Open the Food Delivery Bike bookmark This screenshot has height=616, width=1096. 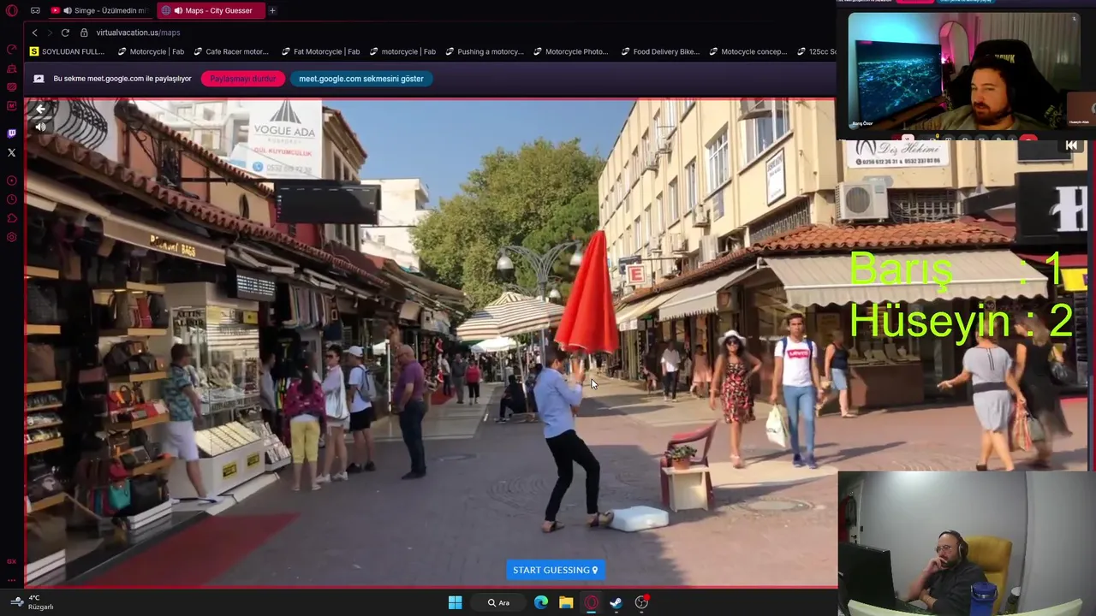tap(659, 51)
